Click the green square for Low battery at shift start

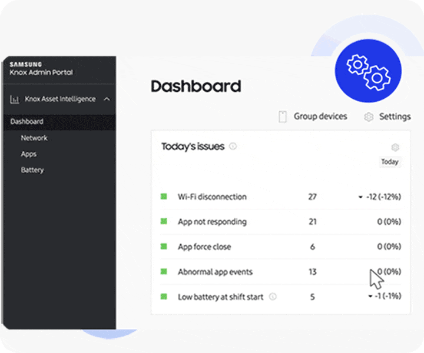coord(164,297)
